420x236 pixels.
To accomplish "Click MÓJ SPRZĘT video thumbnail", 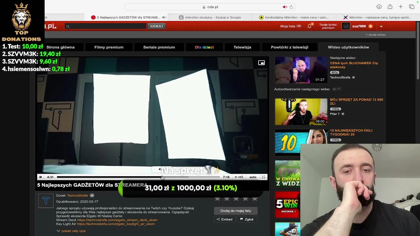I will pyautogui.click(x=301, y=111).
